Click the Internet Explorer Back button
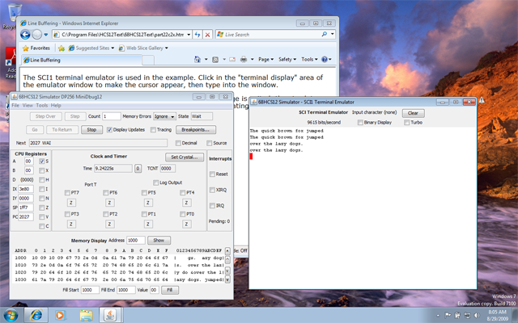This screenshot has height=323, width=518. coord(25,34)
